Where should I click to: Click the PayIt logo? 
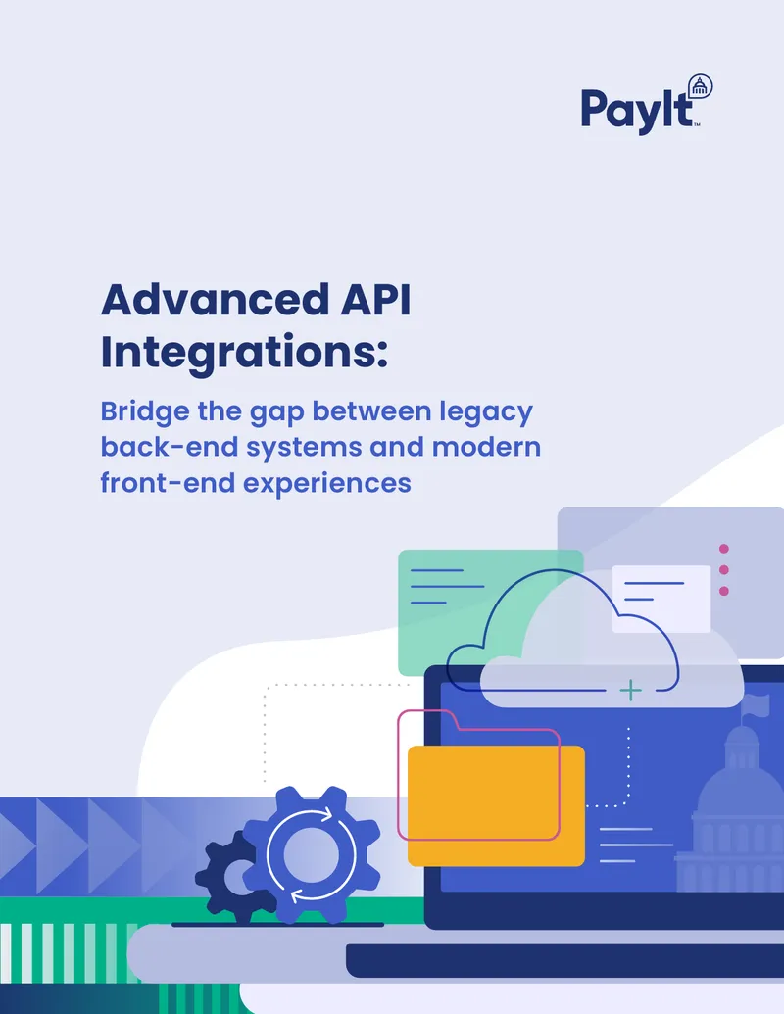point(646,105)
